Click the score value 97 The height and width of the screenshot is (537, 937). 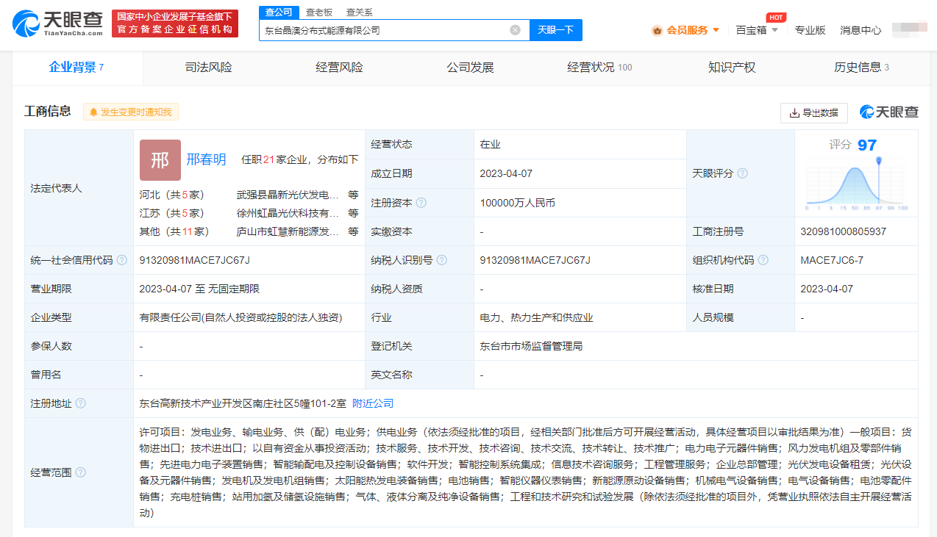867,145
